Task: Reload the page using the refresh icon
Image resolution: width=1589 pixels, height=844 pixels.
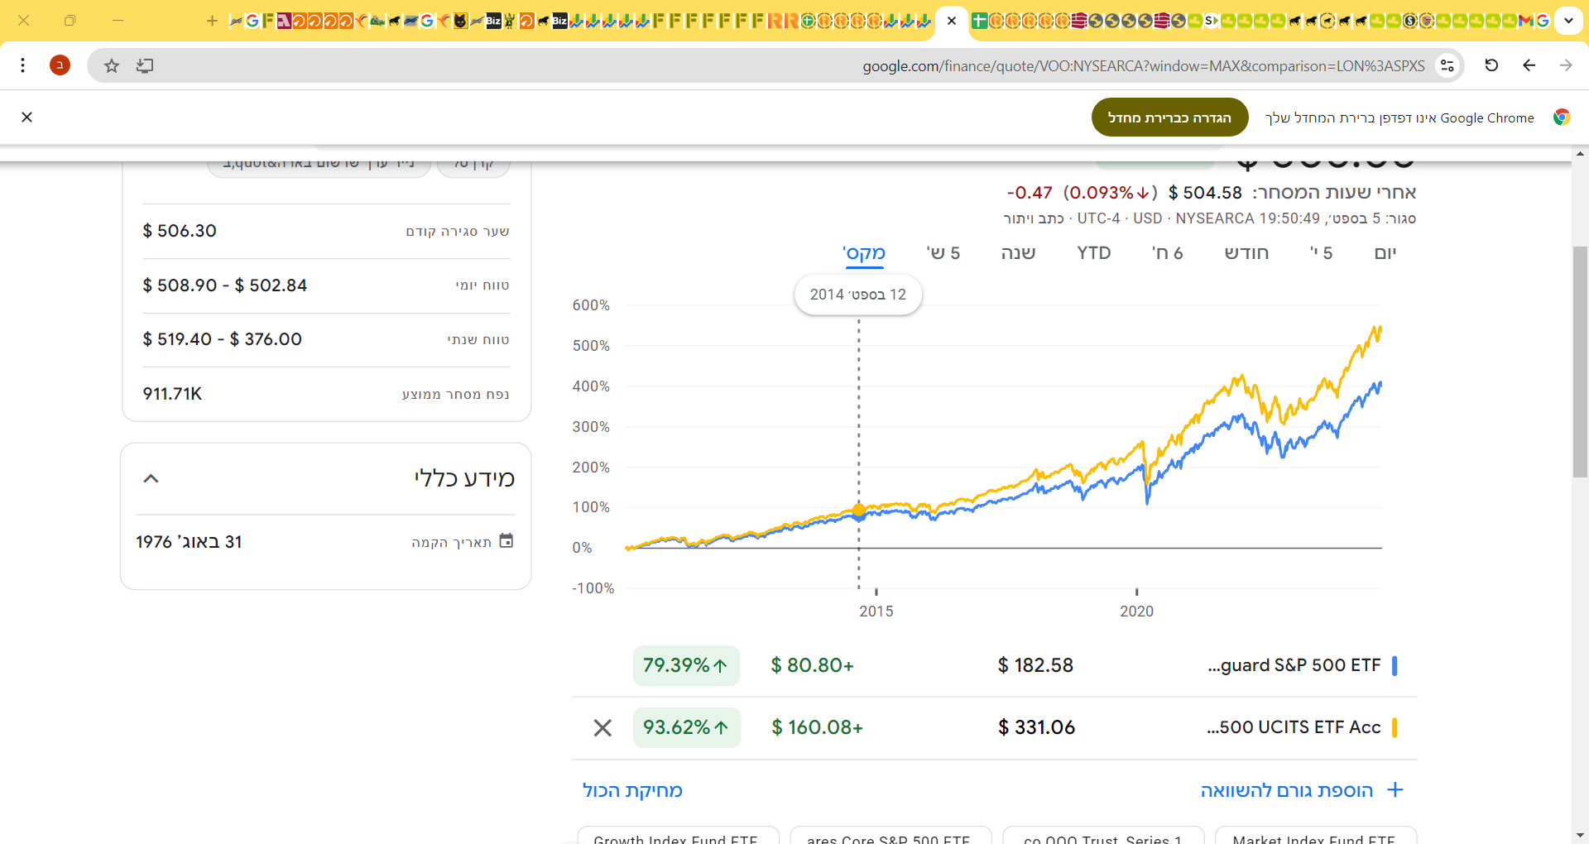Action: [1491, 65]
